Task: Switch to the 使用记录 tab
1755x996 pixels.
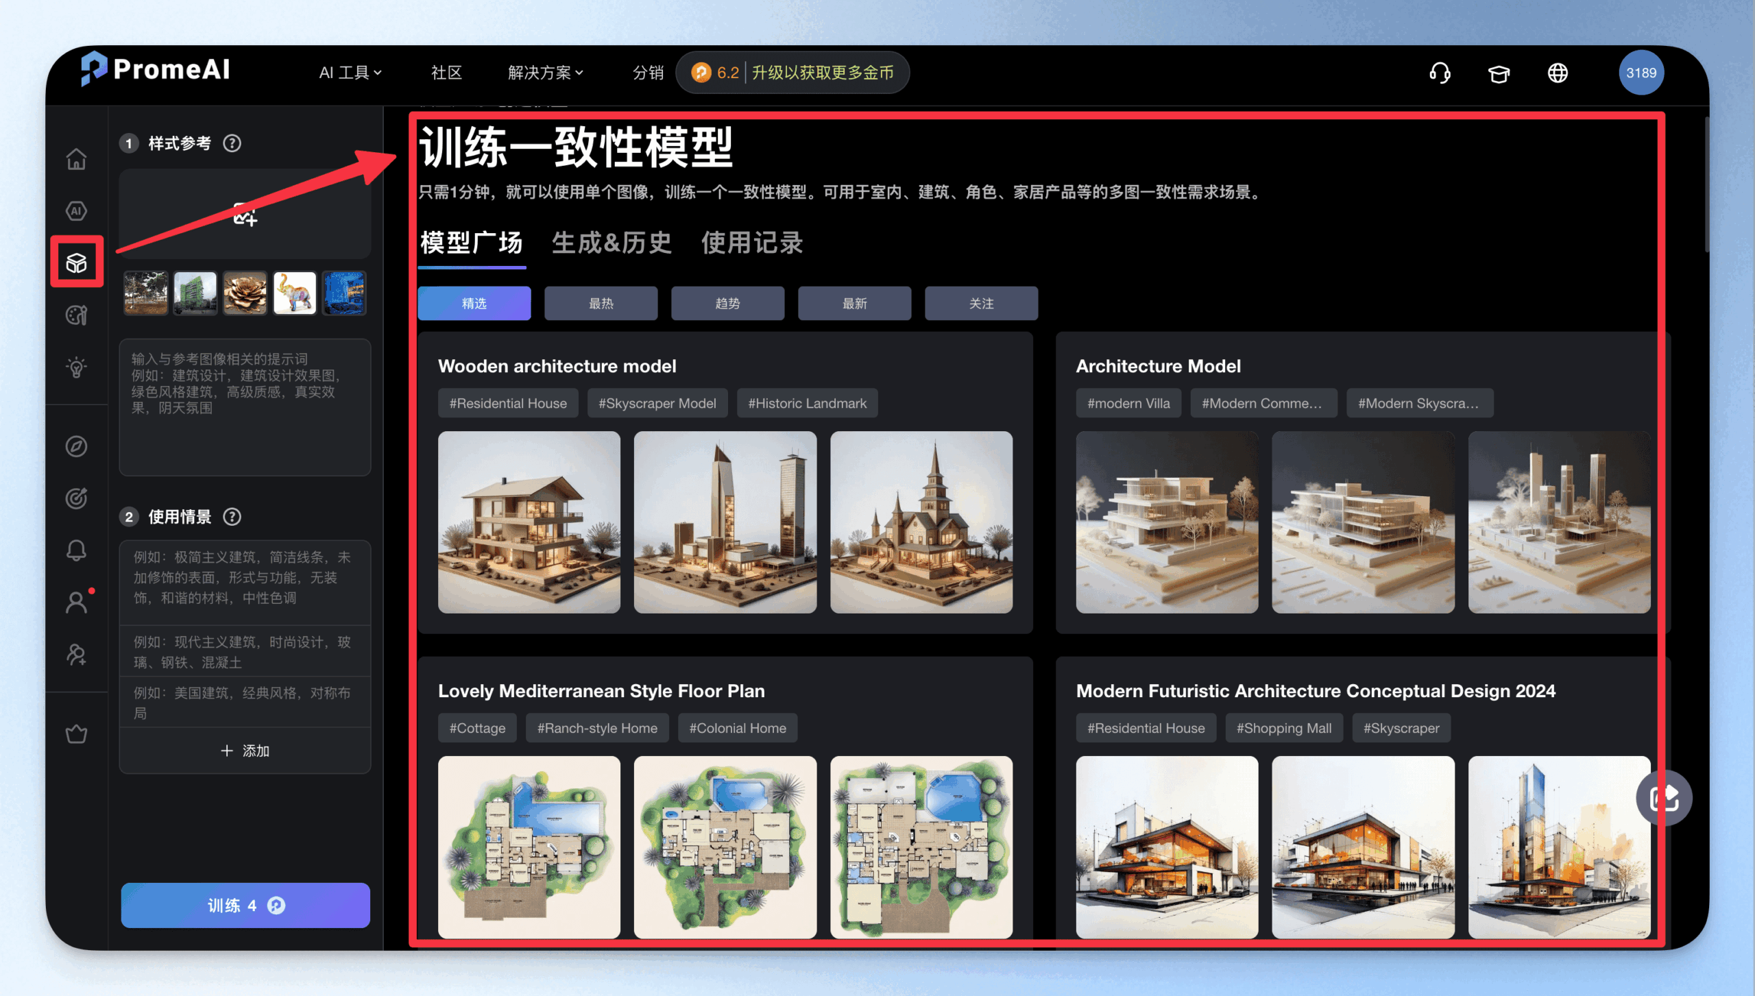Action: (752, 243)
